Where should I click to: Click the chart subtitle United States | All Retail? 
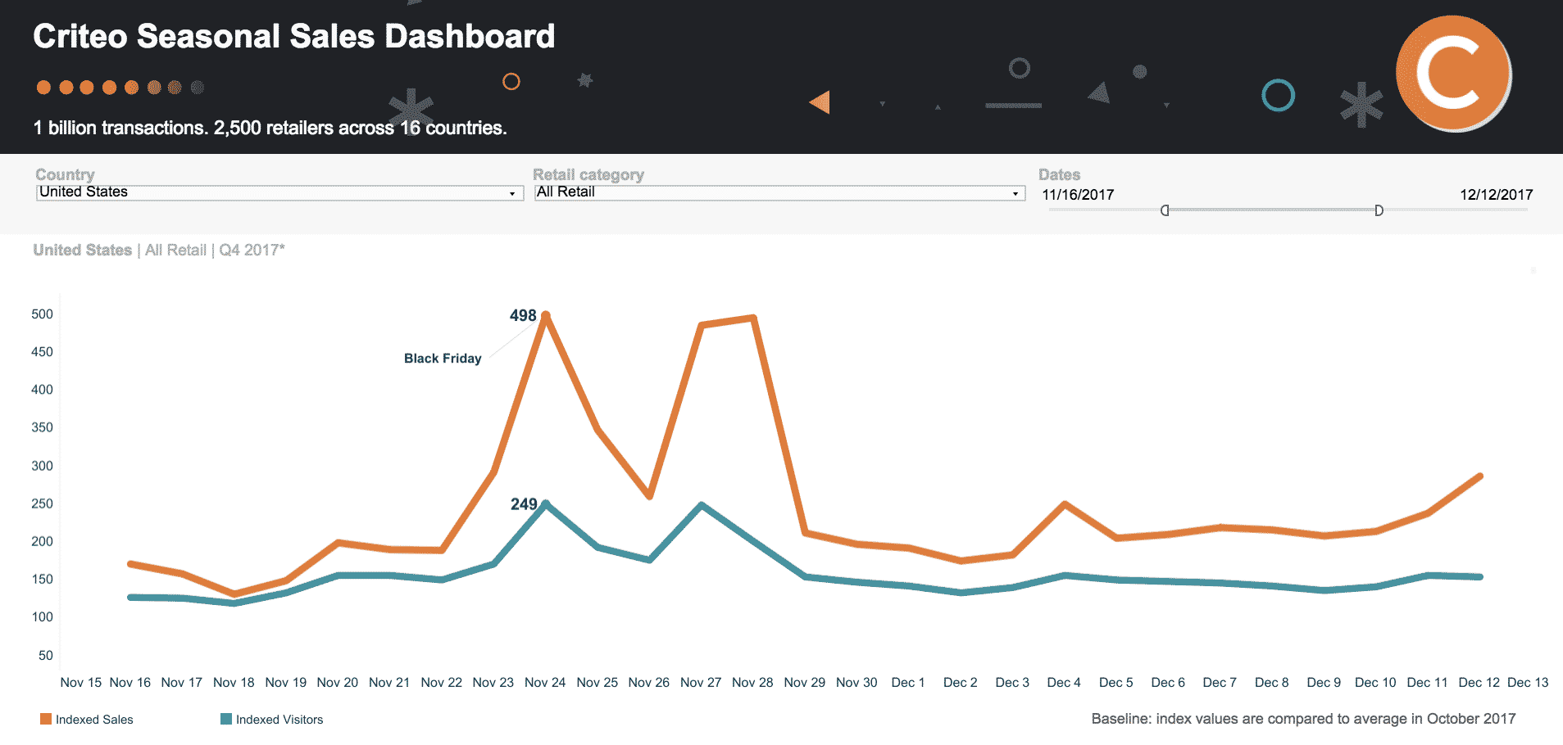(x=159, y=251)
